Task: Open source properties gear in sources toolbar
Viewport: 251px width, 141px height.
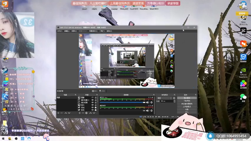Action: [x=86, y=113]
